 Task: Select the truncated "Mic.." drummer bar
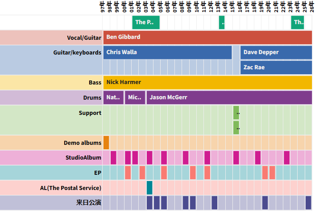135,97
